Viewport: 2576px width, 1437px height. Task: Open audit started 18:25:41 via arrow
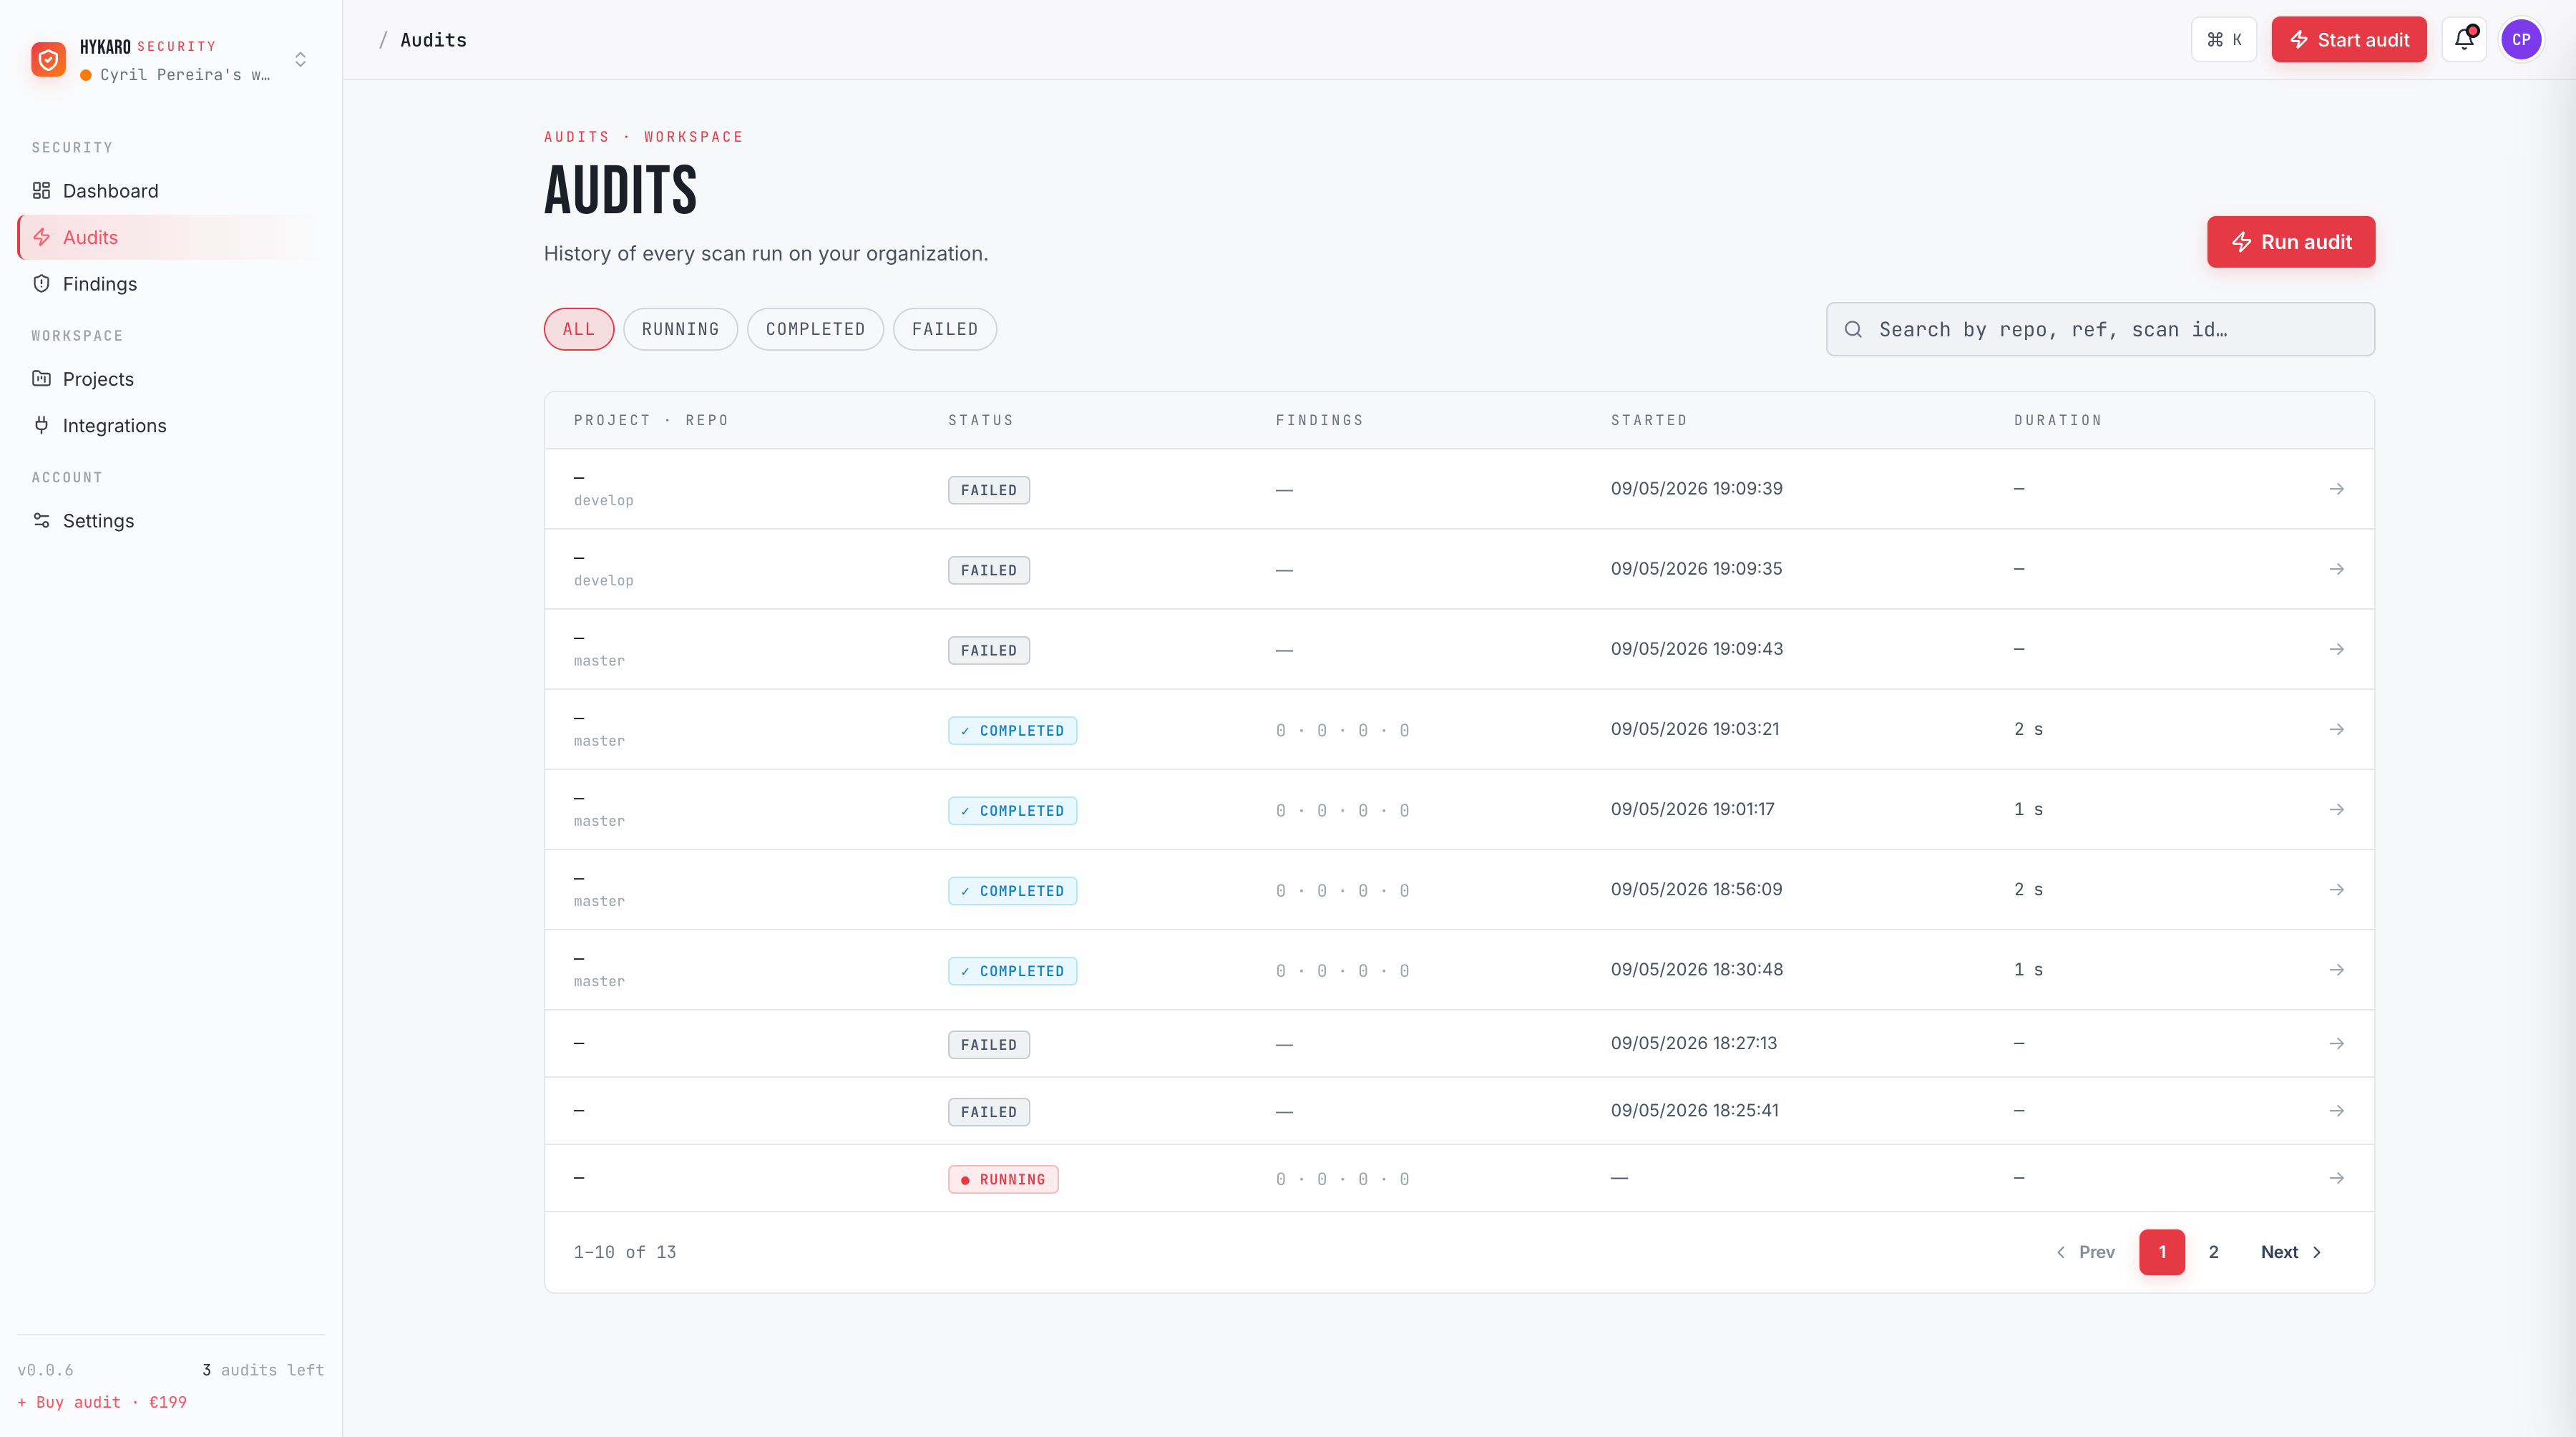[x=2336, y=1111]
